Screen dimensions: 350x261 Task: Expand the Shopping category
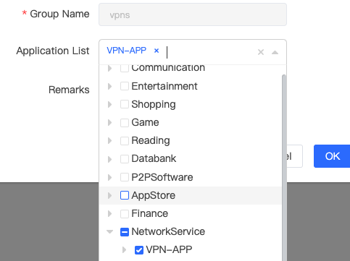click(x=109, y=104)
